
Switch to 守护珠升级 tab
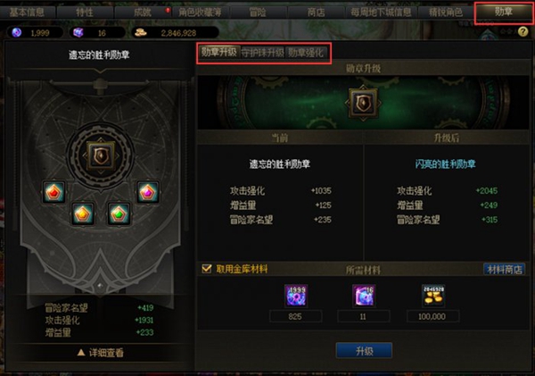tap(262, 53)
